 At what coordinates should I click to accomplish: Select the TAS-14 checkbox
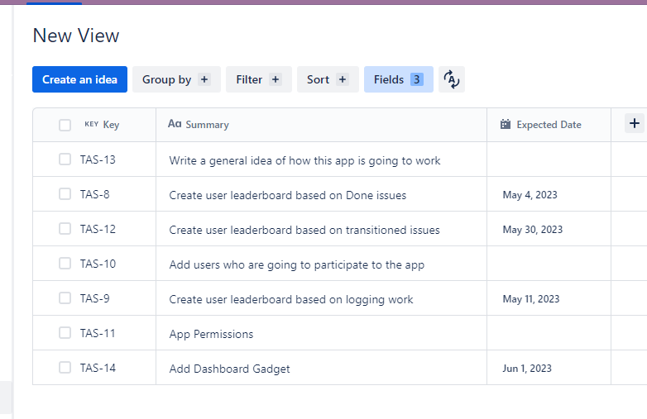(65, 367)
